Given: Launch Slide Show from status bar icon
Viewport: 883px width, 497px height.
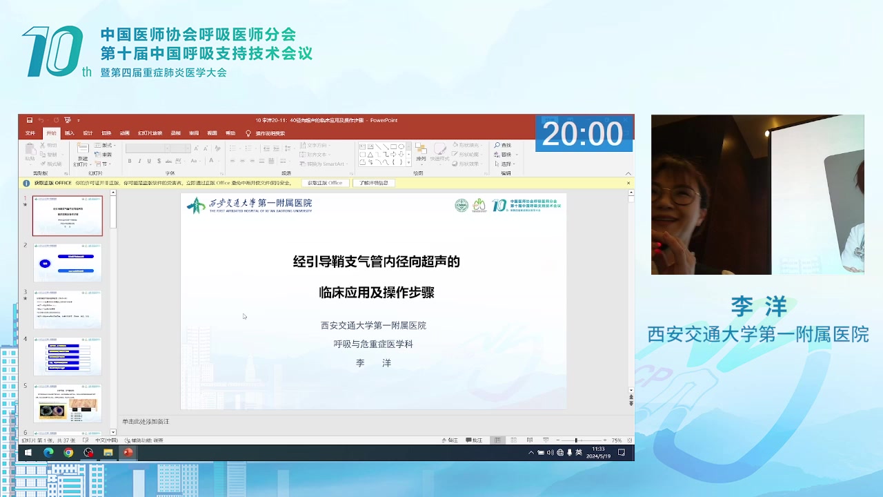Looking at the screenshot, I should (x=546, y=440).
